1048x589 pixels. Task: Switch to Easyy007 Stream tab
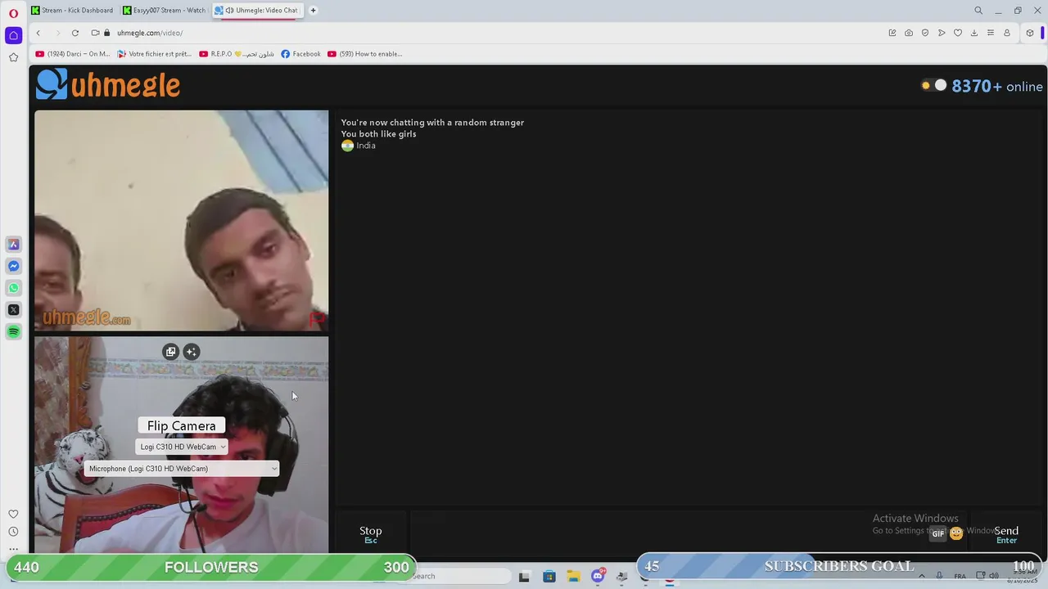click(x=164, y=11)
